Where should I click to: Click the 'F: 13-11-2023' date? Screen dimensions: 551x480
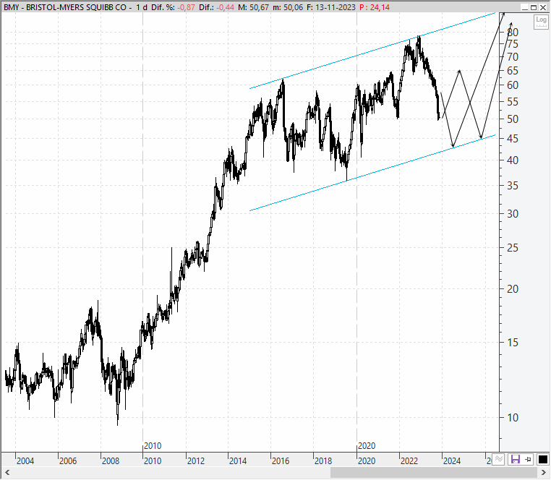pyautogui.click(x=331, y=7)
